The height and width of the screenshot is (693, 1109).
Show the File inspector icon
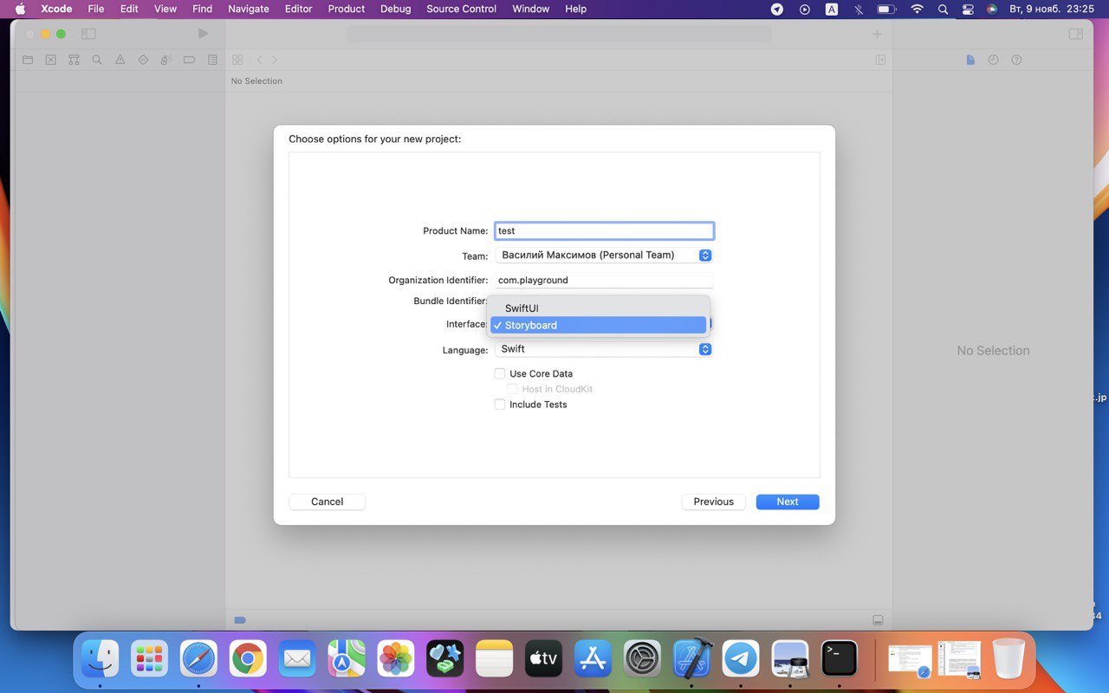970,60
